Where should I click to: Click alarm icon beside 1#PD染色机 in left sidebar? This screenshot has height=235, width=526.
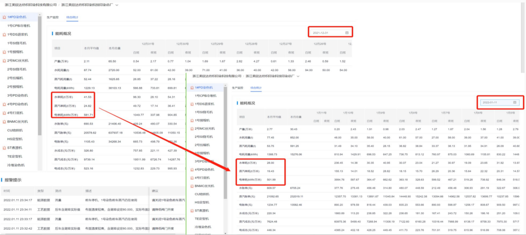(x=4, y=17)
